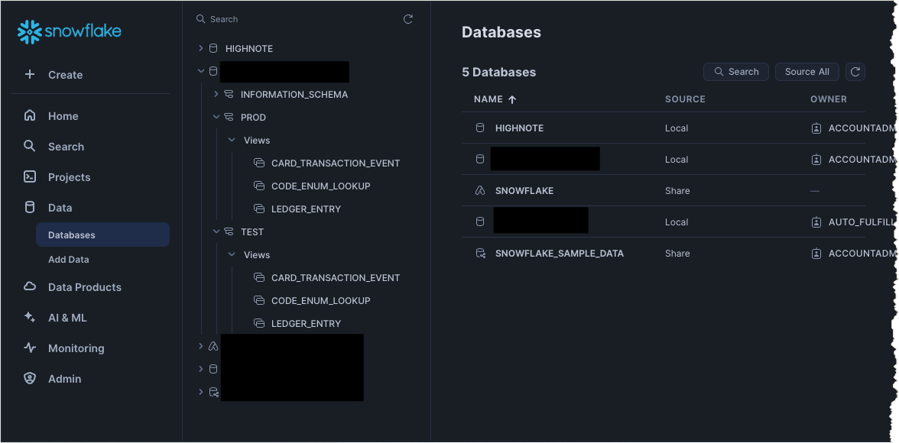Collapse the PROD schema in the tree
Viewport: 899px width, 443px height.
tap(216, 117)
